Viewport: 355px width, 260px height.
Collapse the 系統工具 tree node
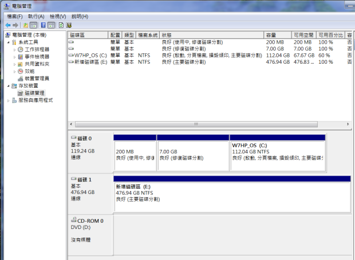9,42
